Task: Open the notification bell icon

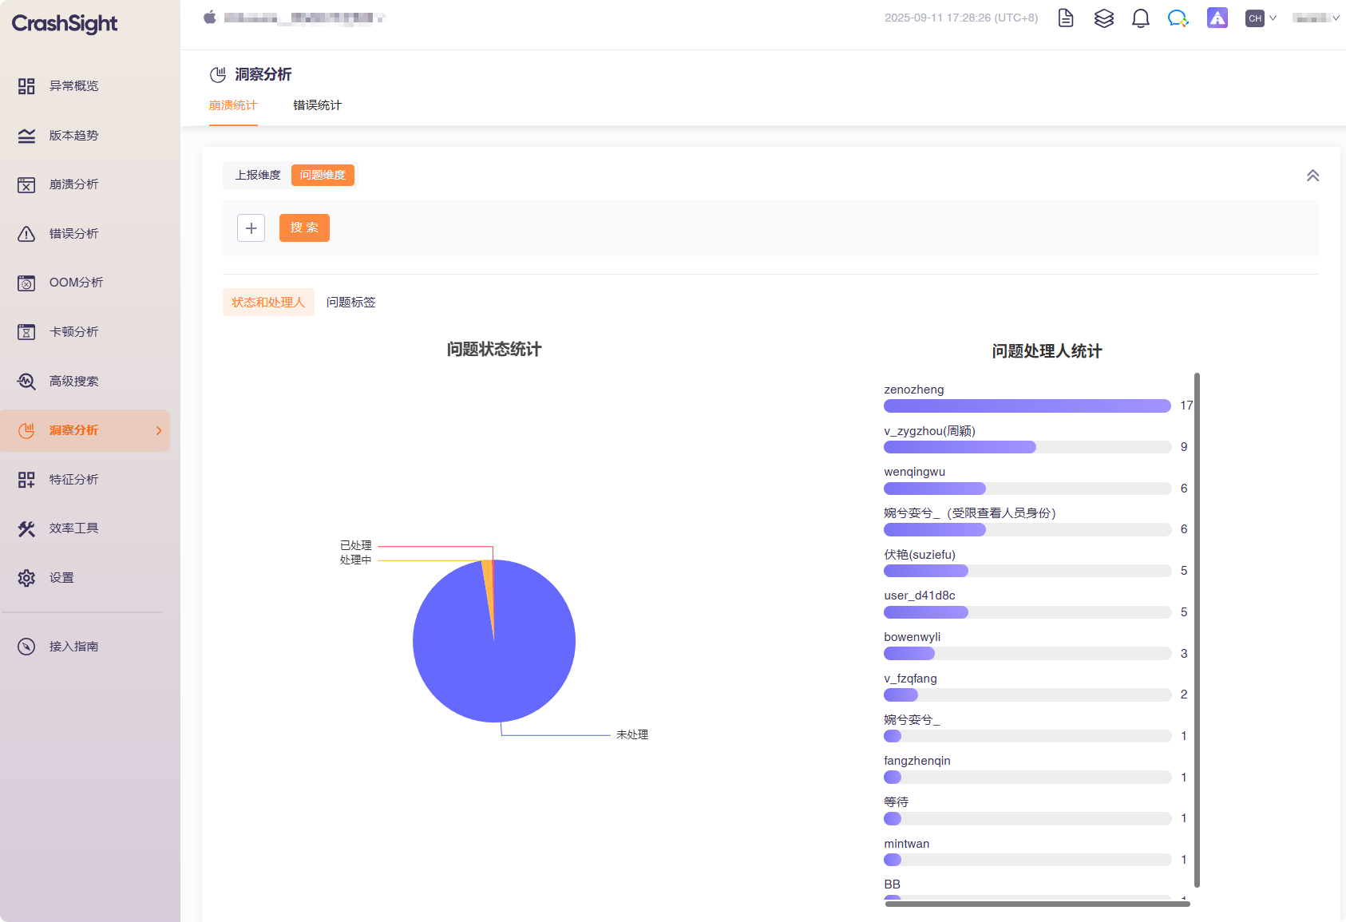Action: 1140,18
